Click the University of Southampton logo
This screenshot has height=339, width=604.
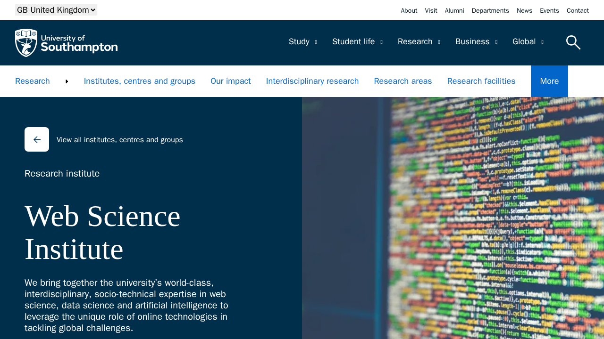(67, 43)
